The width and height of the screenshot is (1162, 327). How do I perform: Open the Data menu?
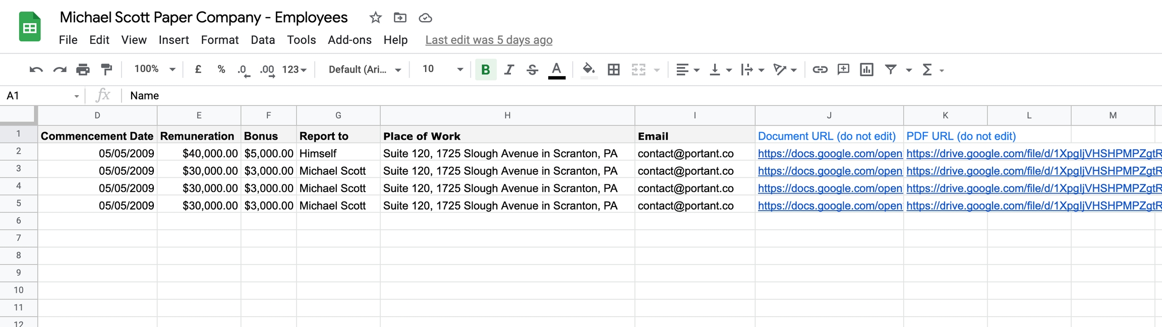[x=263, y=40]
